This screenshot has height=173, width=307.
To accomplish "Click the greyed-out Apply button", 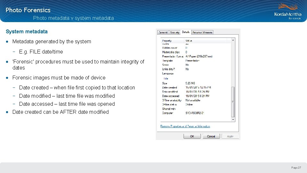I will pos(230,136).
